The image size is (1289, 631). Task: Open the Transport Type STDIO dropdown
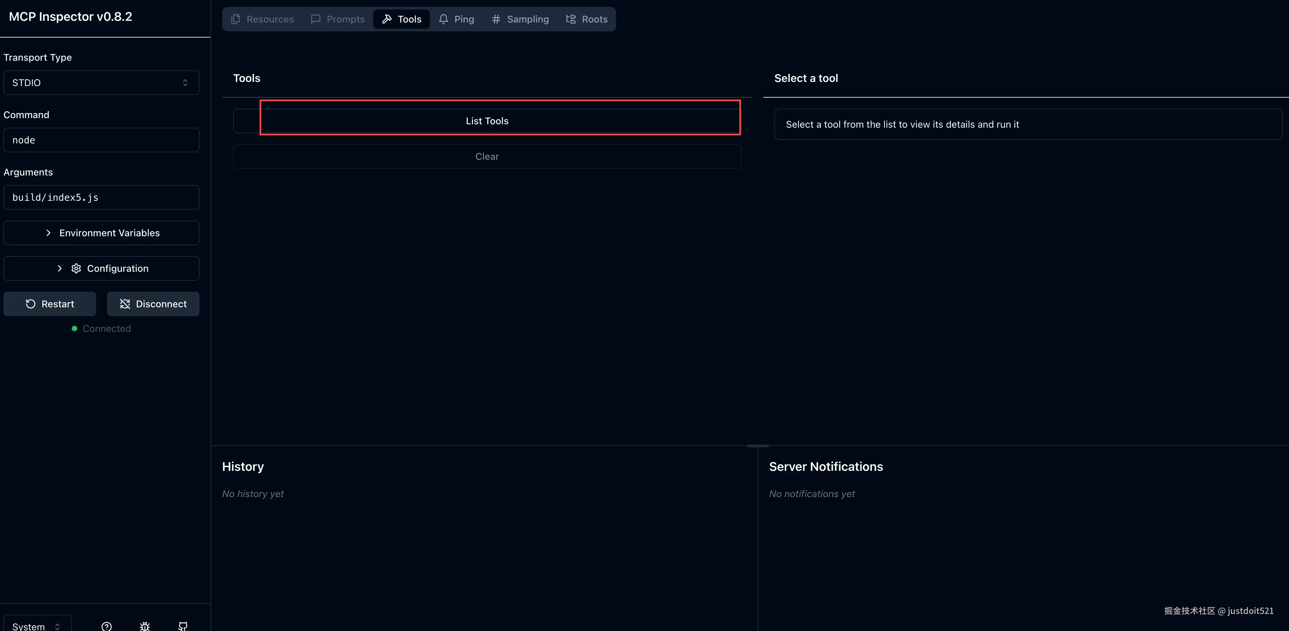click(101, 83)
